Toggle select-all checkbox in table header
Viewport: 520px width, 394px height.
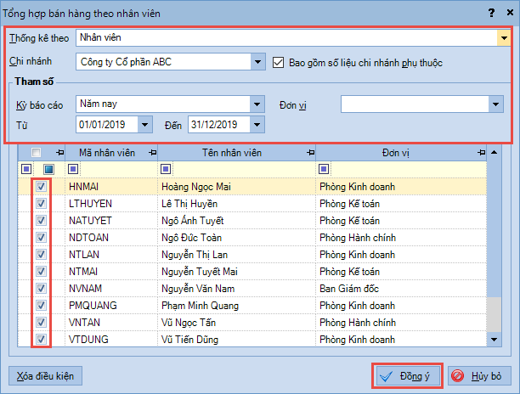(37, 152)
